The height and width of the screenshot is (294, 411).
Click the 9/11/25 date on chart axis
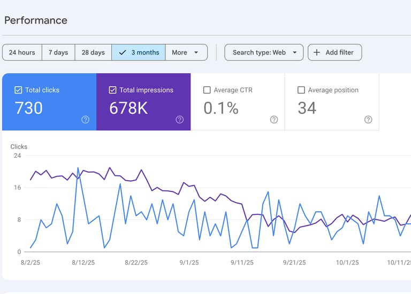pos(242,262)
